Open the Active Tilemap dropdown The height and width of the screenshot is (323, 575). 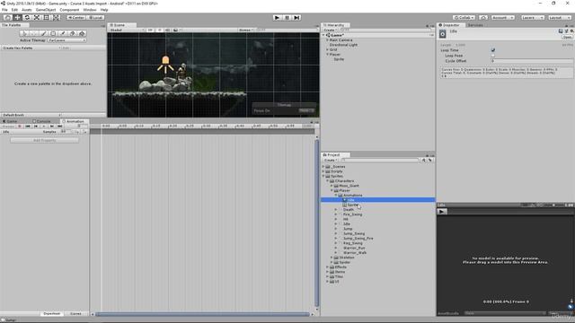pos(66,40)
